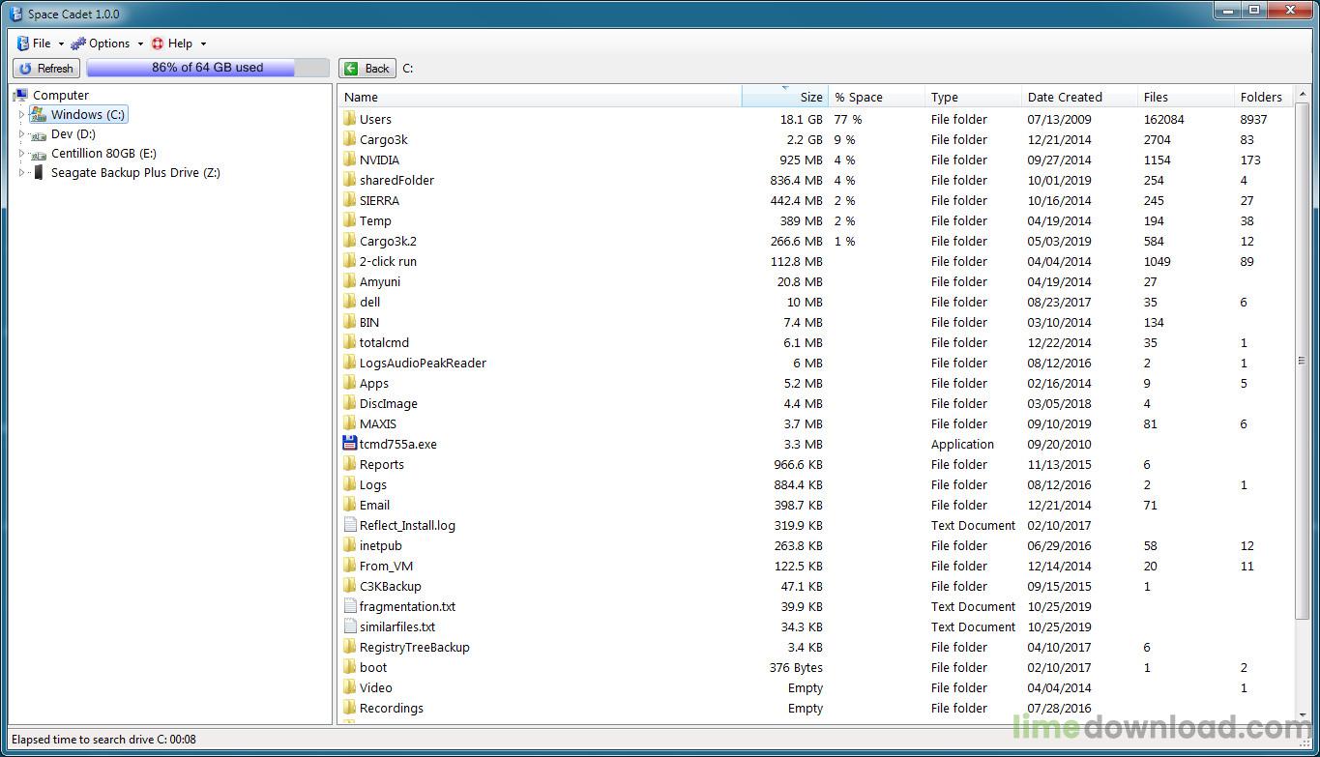Viewport: 1320px width, 757px height.
Task: Open the Options menu
Action: click(106, 44)
